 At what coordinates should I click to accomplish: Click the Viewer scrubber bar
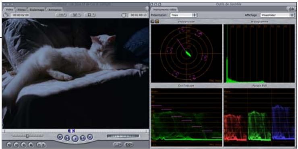pos(75,131)
